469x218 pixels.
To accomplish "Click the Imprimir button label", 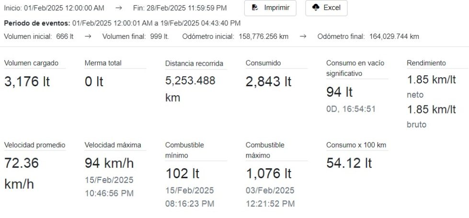I will (277, 8).
